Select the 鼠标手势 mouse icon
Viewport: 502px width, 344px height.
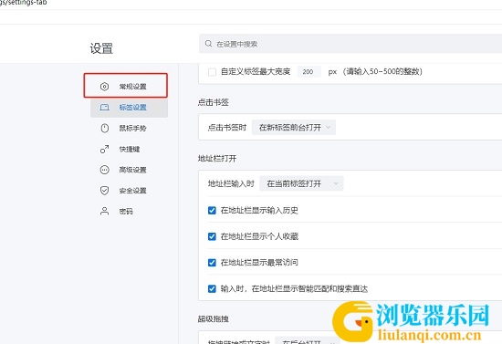104,128
